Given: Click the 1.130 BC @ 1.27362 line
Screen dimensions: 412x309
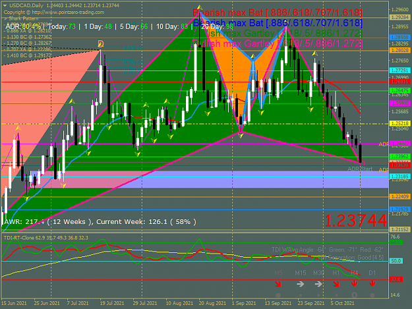Looking at the screenshot, I should (x=27, y=38).
